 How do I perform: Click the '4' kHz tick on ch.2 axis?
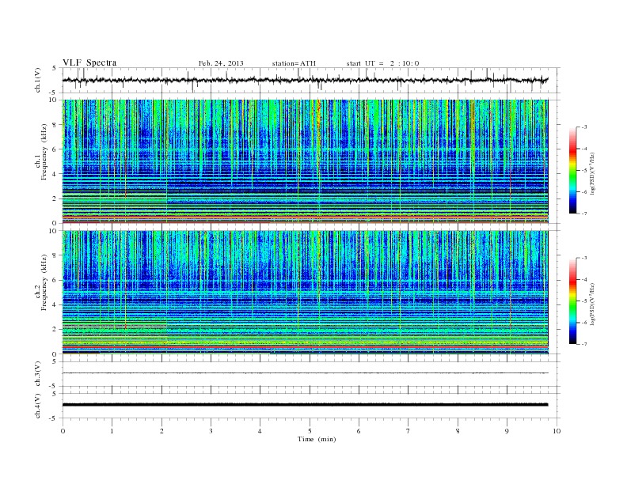tap(55, 305)
